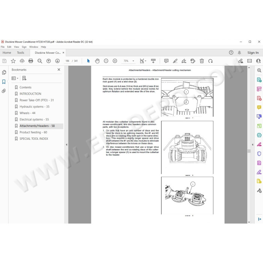Open the File menu

(x=3, y=47)
